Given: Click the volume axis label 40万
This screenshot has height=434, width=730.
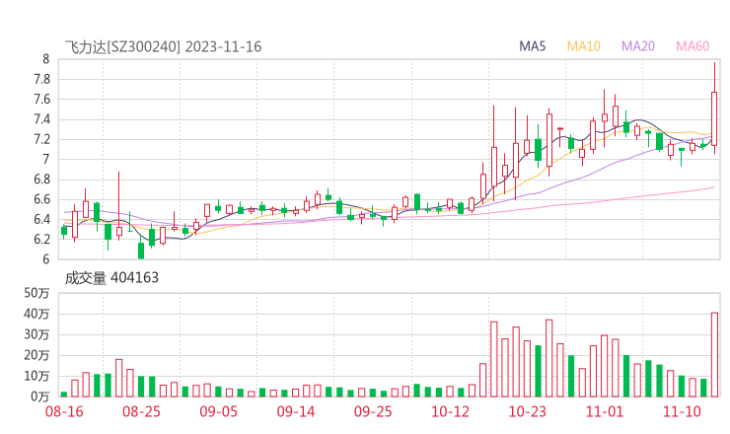Looking at the screenshot, I should point(36,314).
